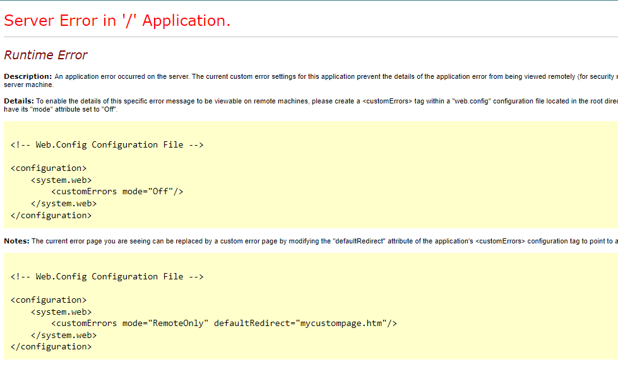This screenshot has height=391, width=618.
Task: Click the 'Runtime Error' subheading
Action: click(x=45, y=55)
